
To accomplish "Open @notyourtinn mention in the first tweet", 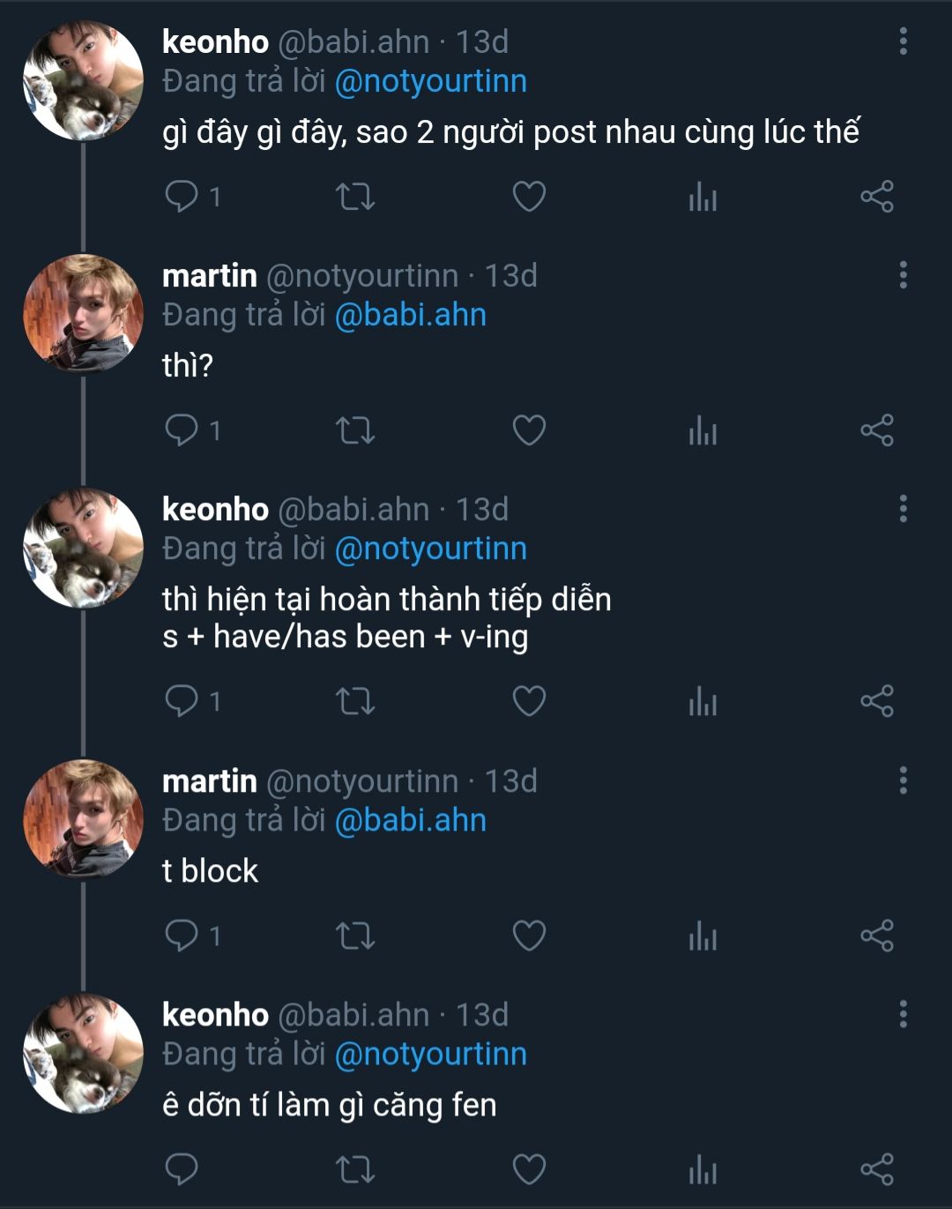I will point(430,82).
